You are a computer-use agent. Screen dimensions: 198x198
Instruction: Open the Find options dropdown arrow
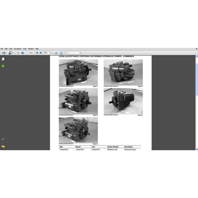[x=81, y=53]
